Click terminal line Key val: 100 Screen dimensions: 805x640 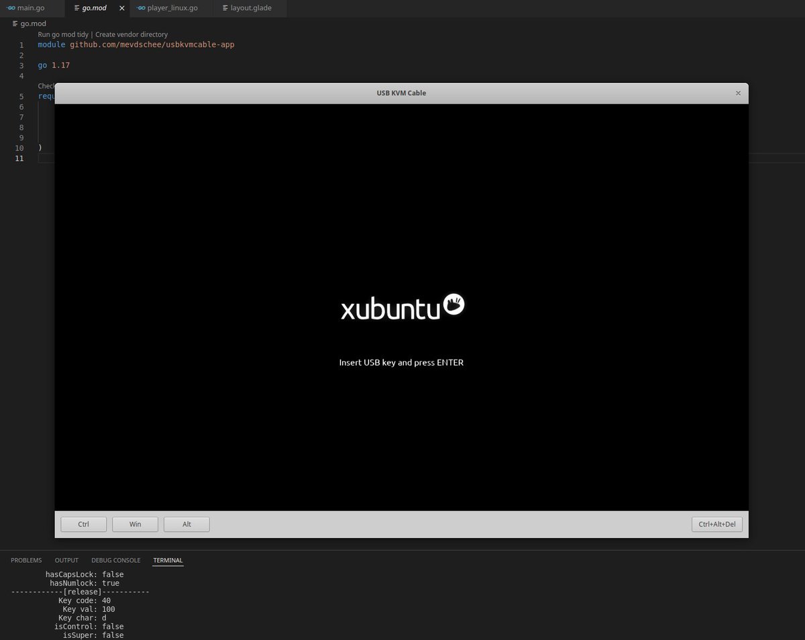[x=89, y=609]
